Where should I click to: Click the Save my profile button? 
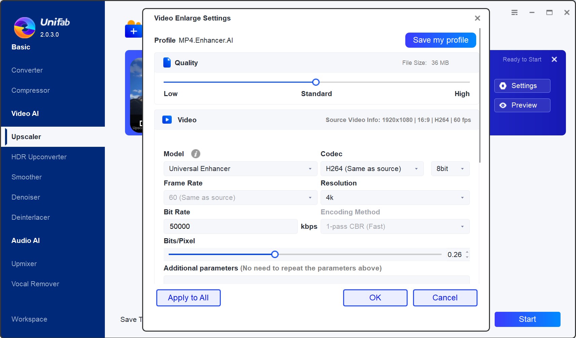[440, 40]
